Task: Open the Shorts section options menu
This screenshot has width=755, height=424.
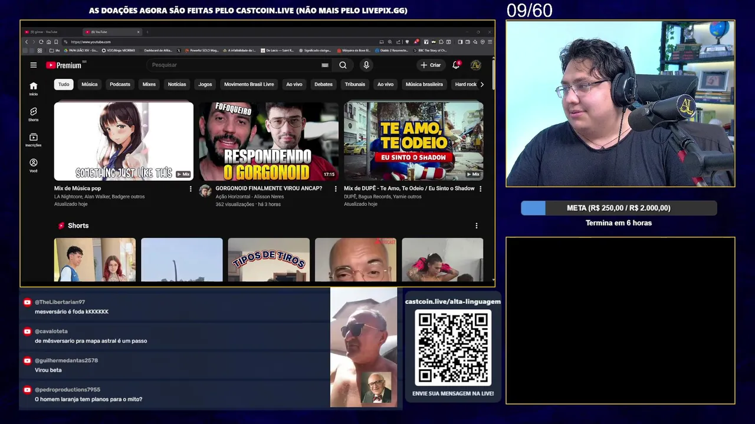Action: (477, 226)
